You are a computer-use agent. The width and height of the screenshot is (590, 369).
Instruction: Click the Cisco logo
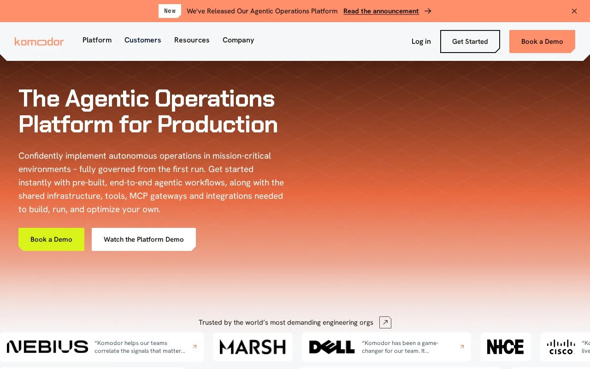[561, 347]
